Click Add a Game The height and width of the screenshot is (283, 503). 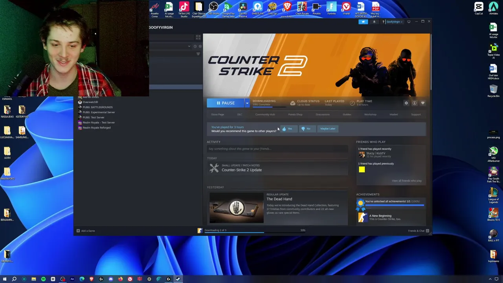tap(86, 231)
